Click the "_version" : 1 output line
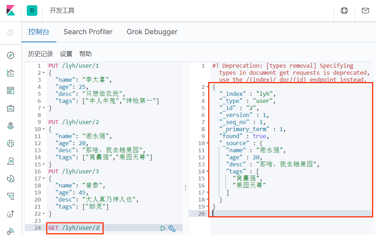The image size is (376, 235). tap(244, 115)
